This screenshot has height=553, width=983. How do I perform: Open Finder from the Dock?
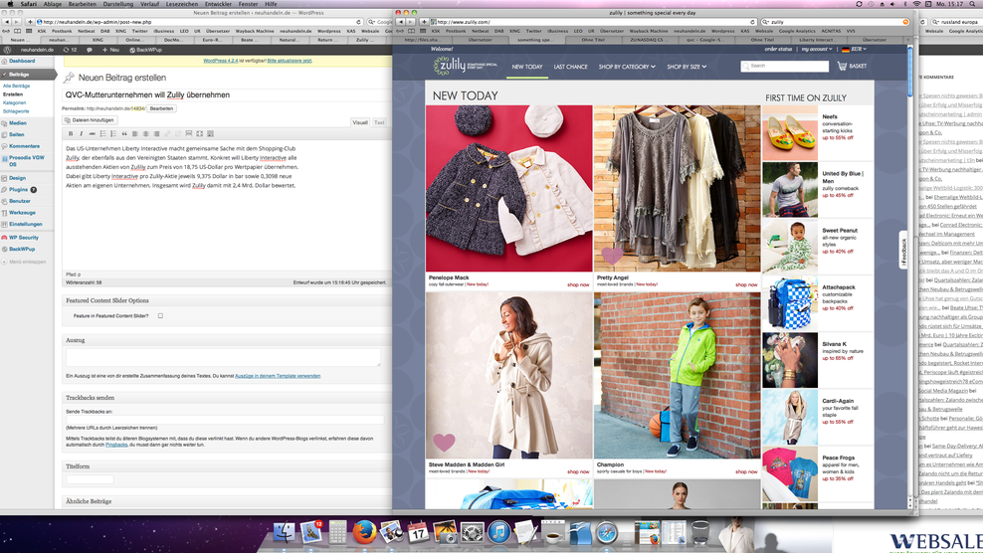[x=284, y=532]
